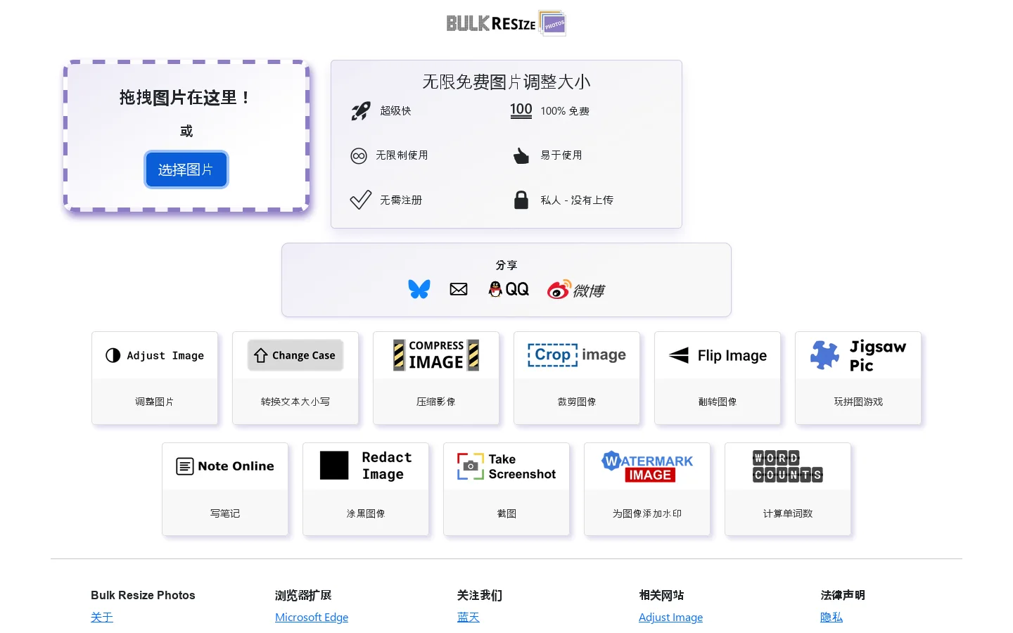Open the 隐私 footer link

tap(832, 617)
